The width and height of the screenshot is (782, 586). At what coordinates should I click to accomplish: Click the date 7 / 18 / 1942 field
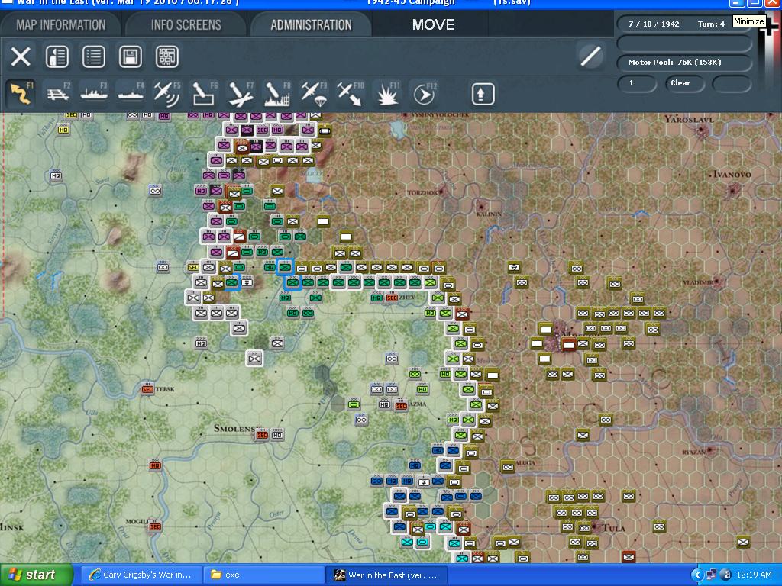[x=654, y=24]
